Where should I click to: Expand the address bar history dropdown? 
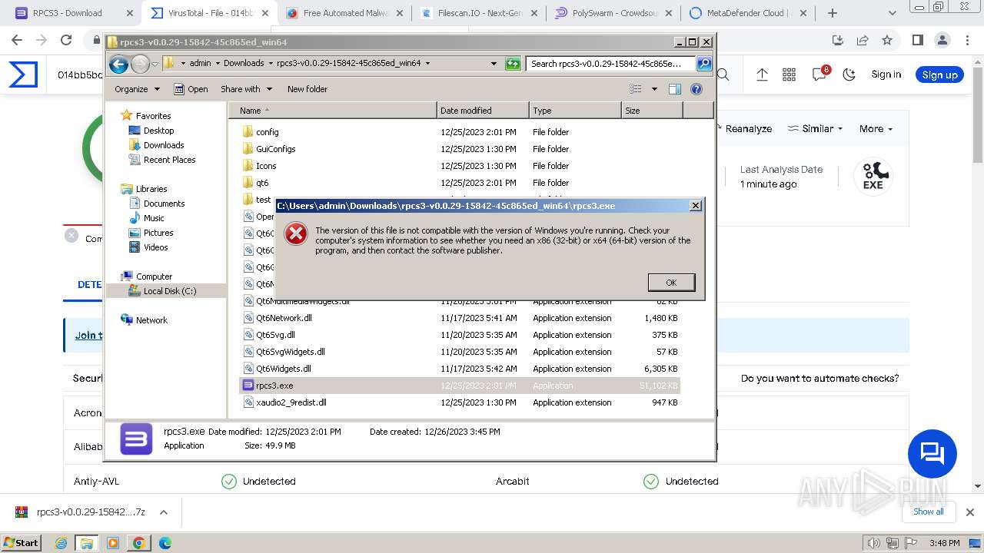(494, 64)
